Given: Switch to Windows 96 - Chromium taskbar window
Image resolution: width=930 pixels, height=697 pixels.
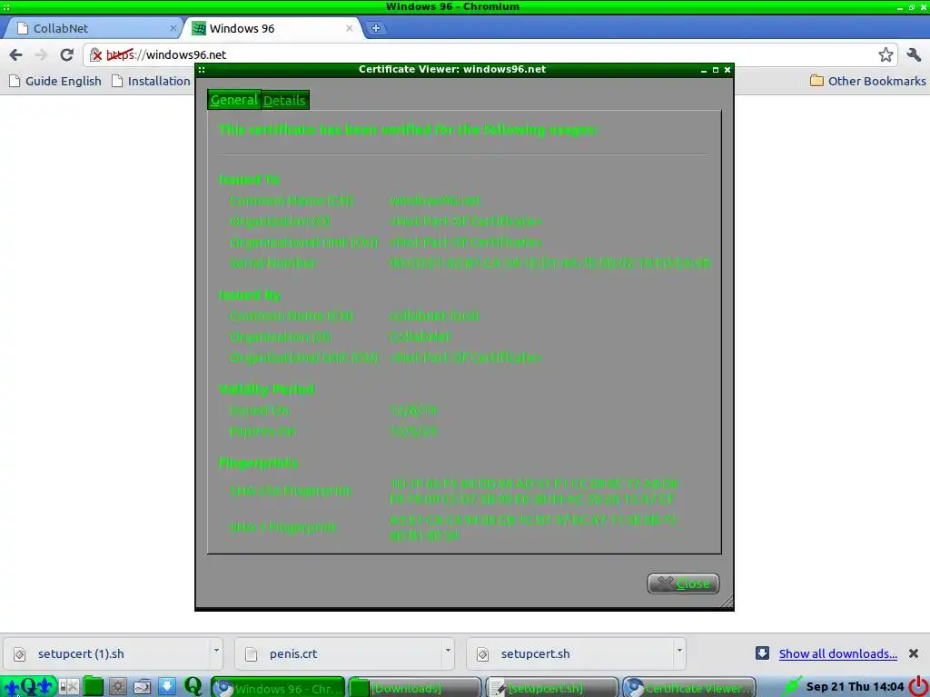Looking at the screenshot, I should tap(278, 688).
